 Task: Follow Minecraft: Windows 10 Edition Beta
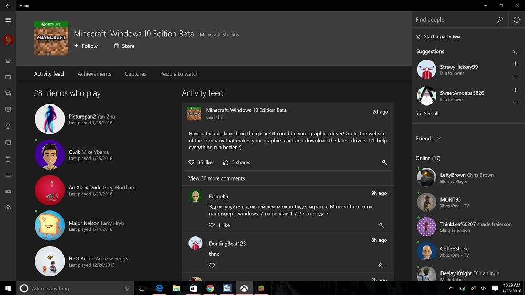pyautogui.click(x=86, y=46)
